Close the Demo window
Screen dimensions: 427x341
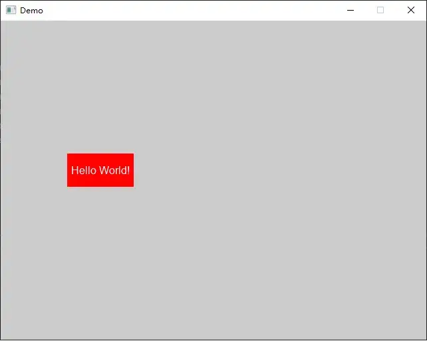click(x=410, y=11)
